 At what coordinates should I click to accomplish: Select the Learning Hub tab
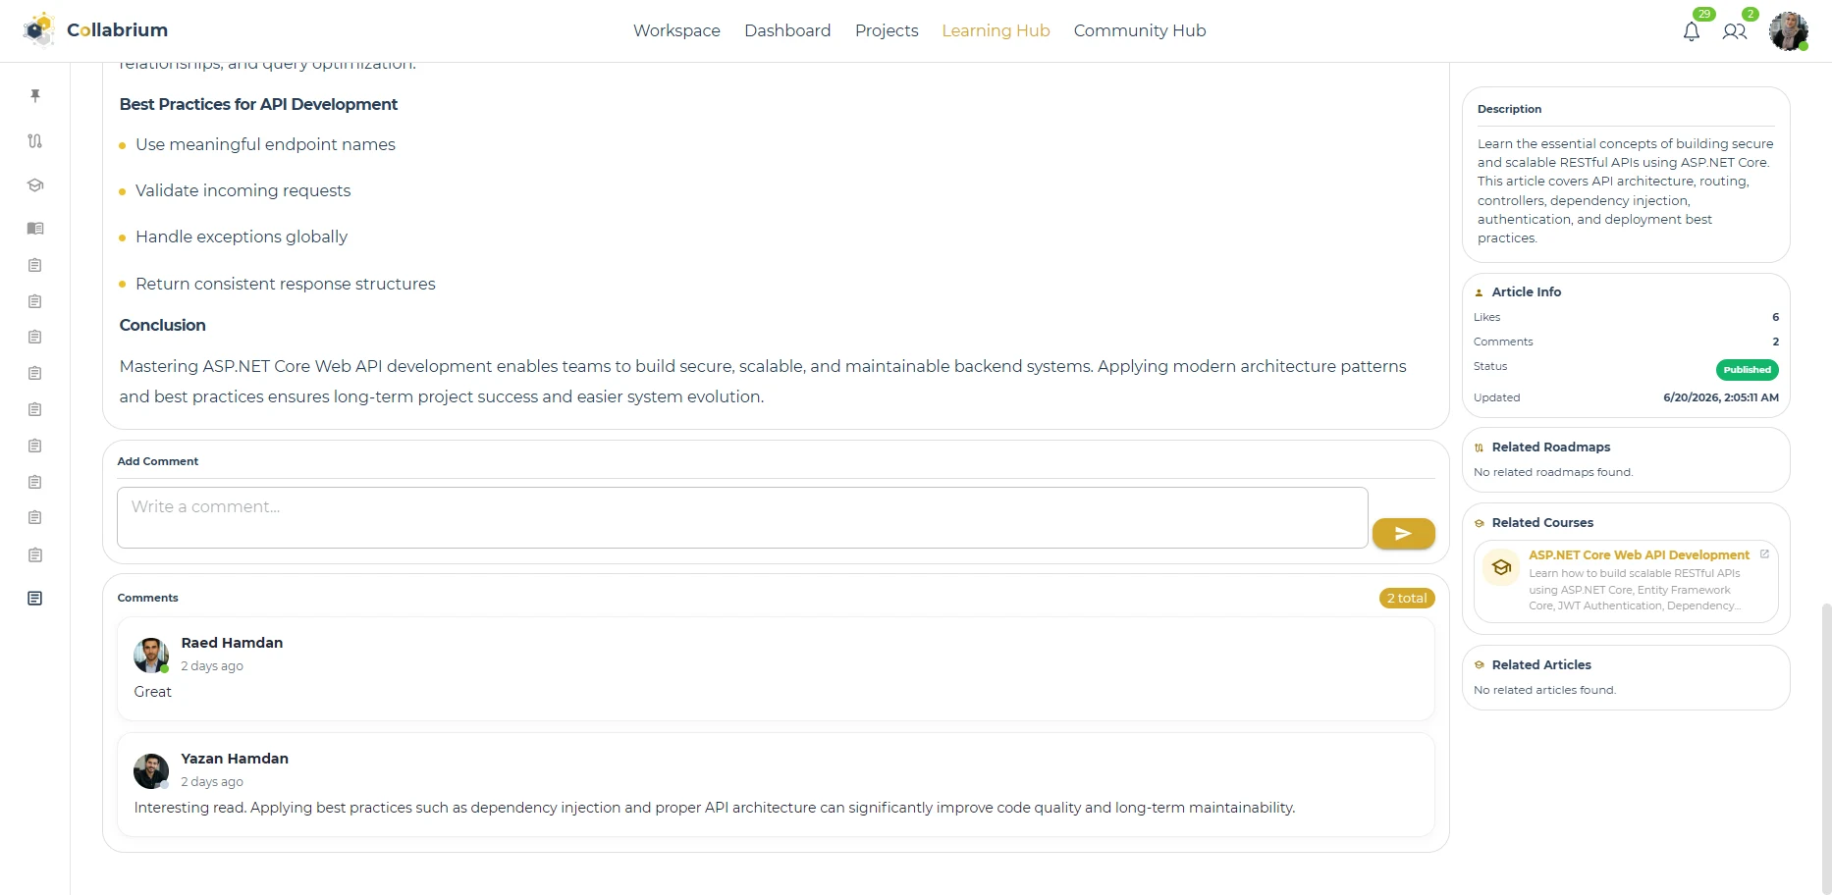[996, 30]
